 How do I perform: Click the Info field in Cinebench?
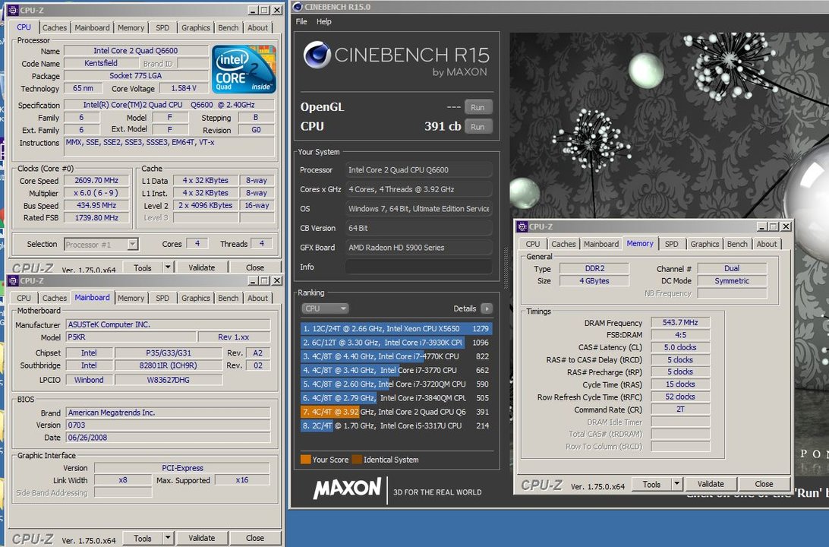click(x=419, y=267)
